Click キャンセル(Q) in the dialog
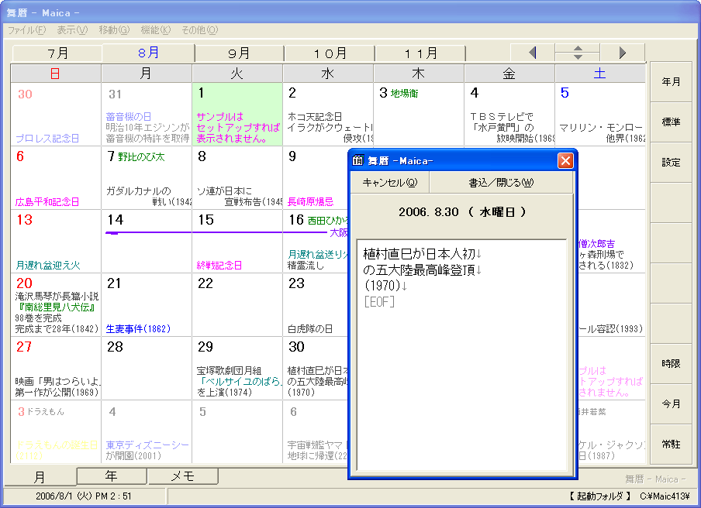Image resolution: width=701 pixels, height=508 pixels. tap(389, 183)
